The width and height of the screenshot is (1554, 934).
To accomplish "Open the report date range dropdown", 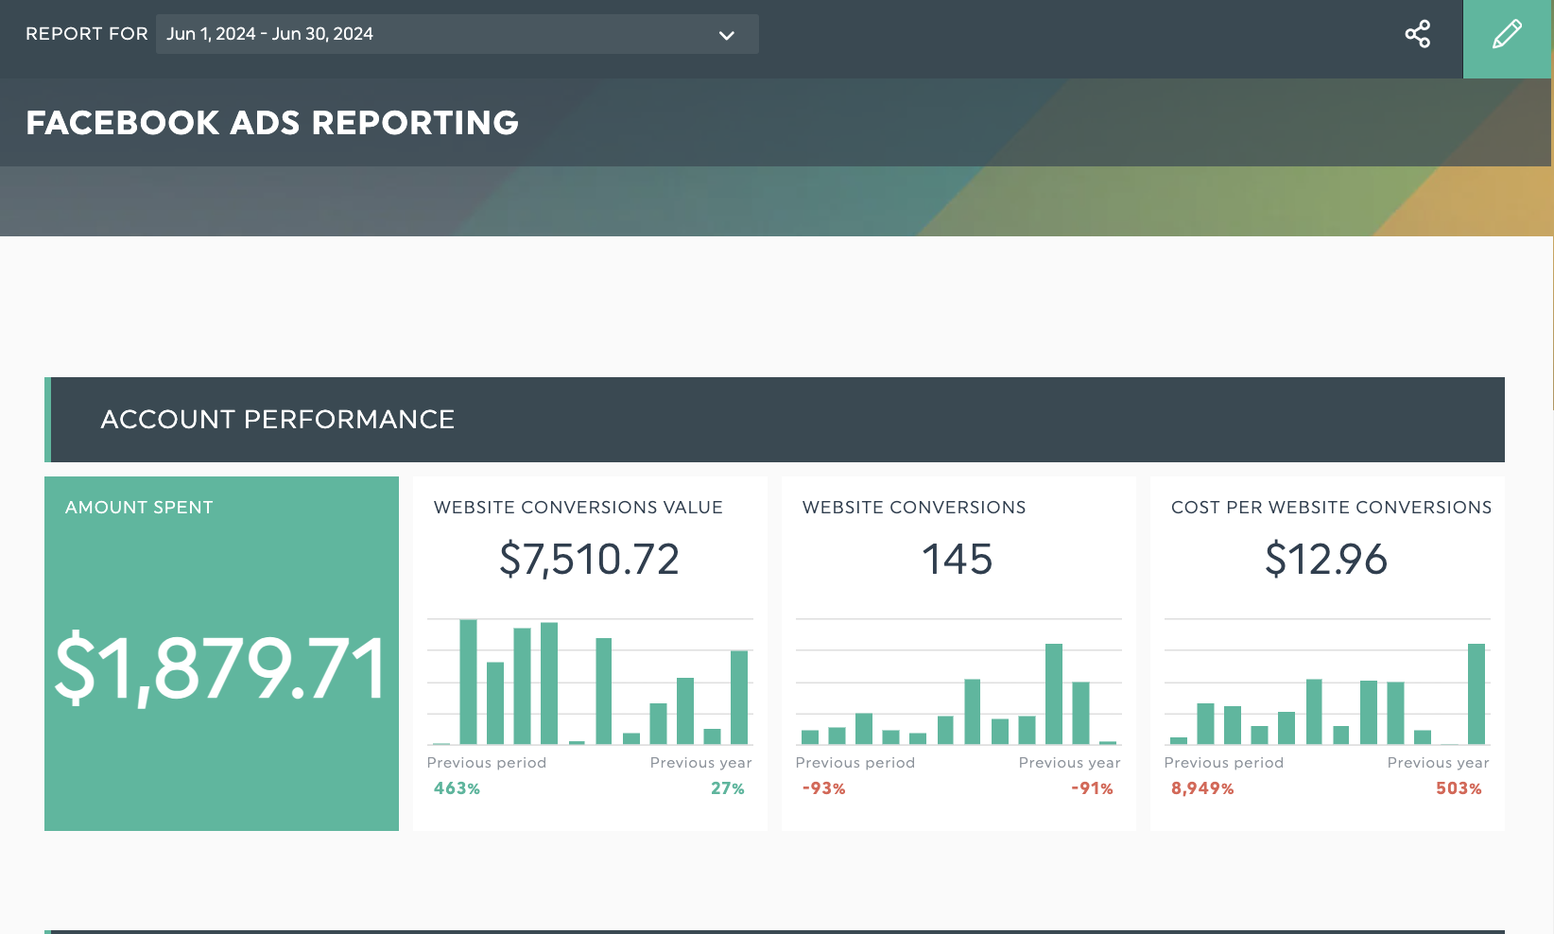I will [457, 34].
